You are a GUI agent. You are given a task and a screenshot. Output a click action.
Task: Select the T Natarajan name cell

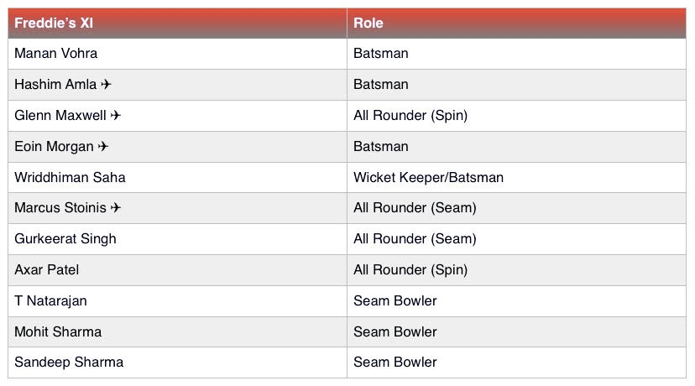point(177,301)
